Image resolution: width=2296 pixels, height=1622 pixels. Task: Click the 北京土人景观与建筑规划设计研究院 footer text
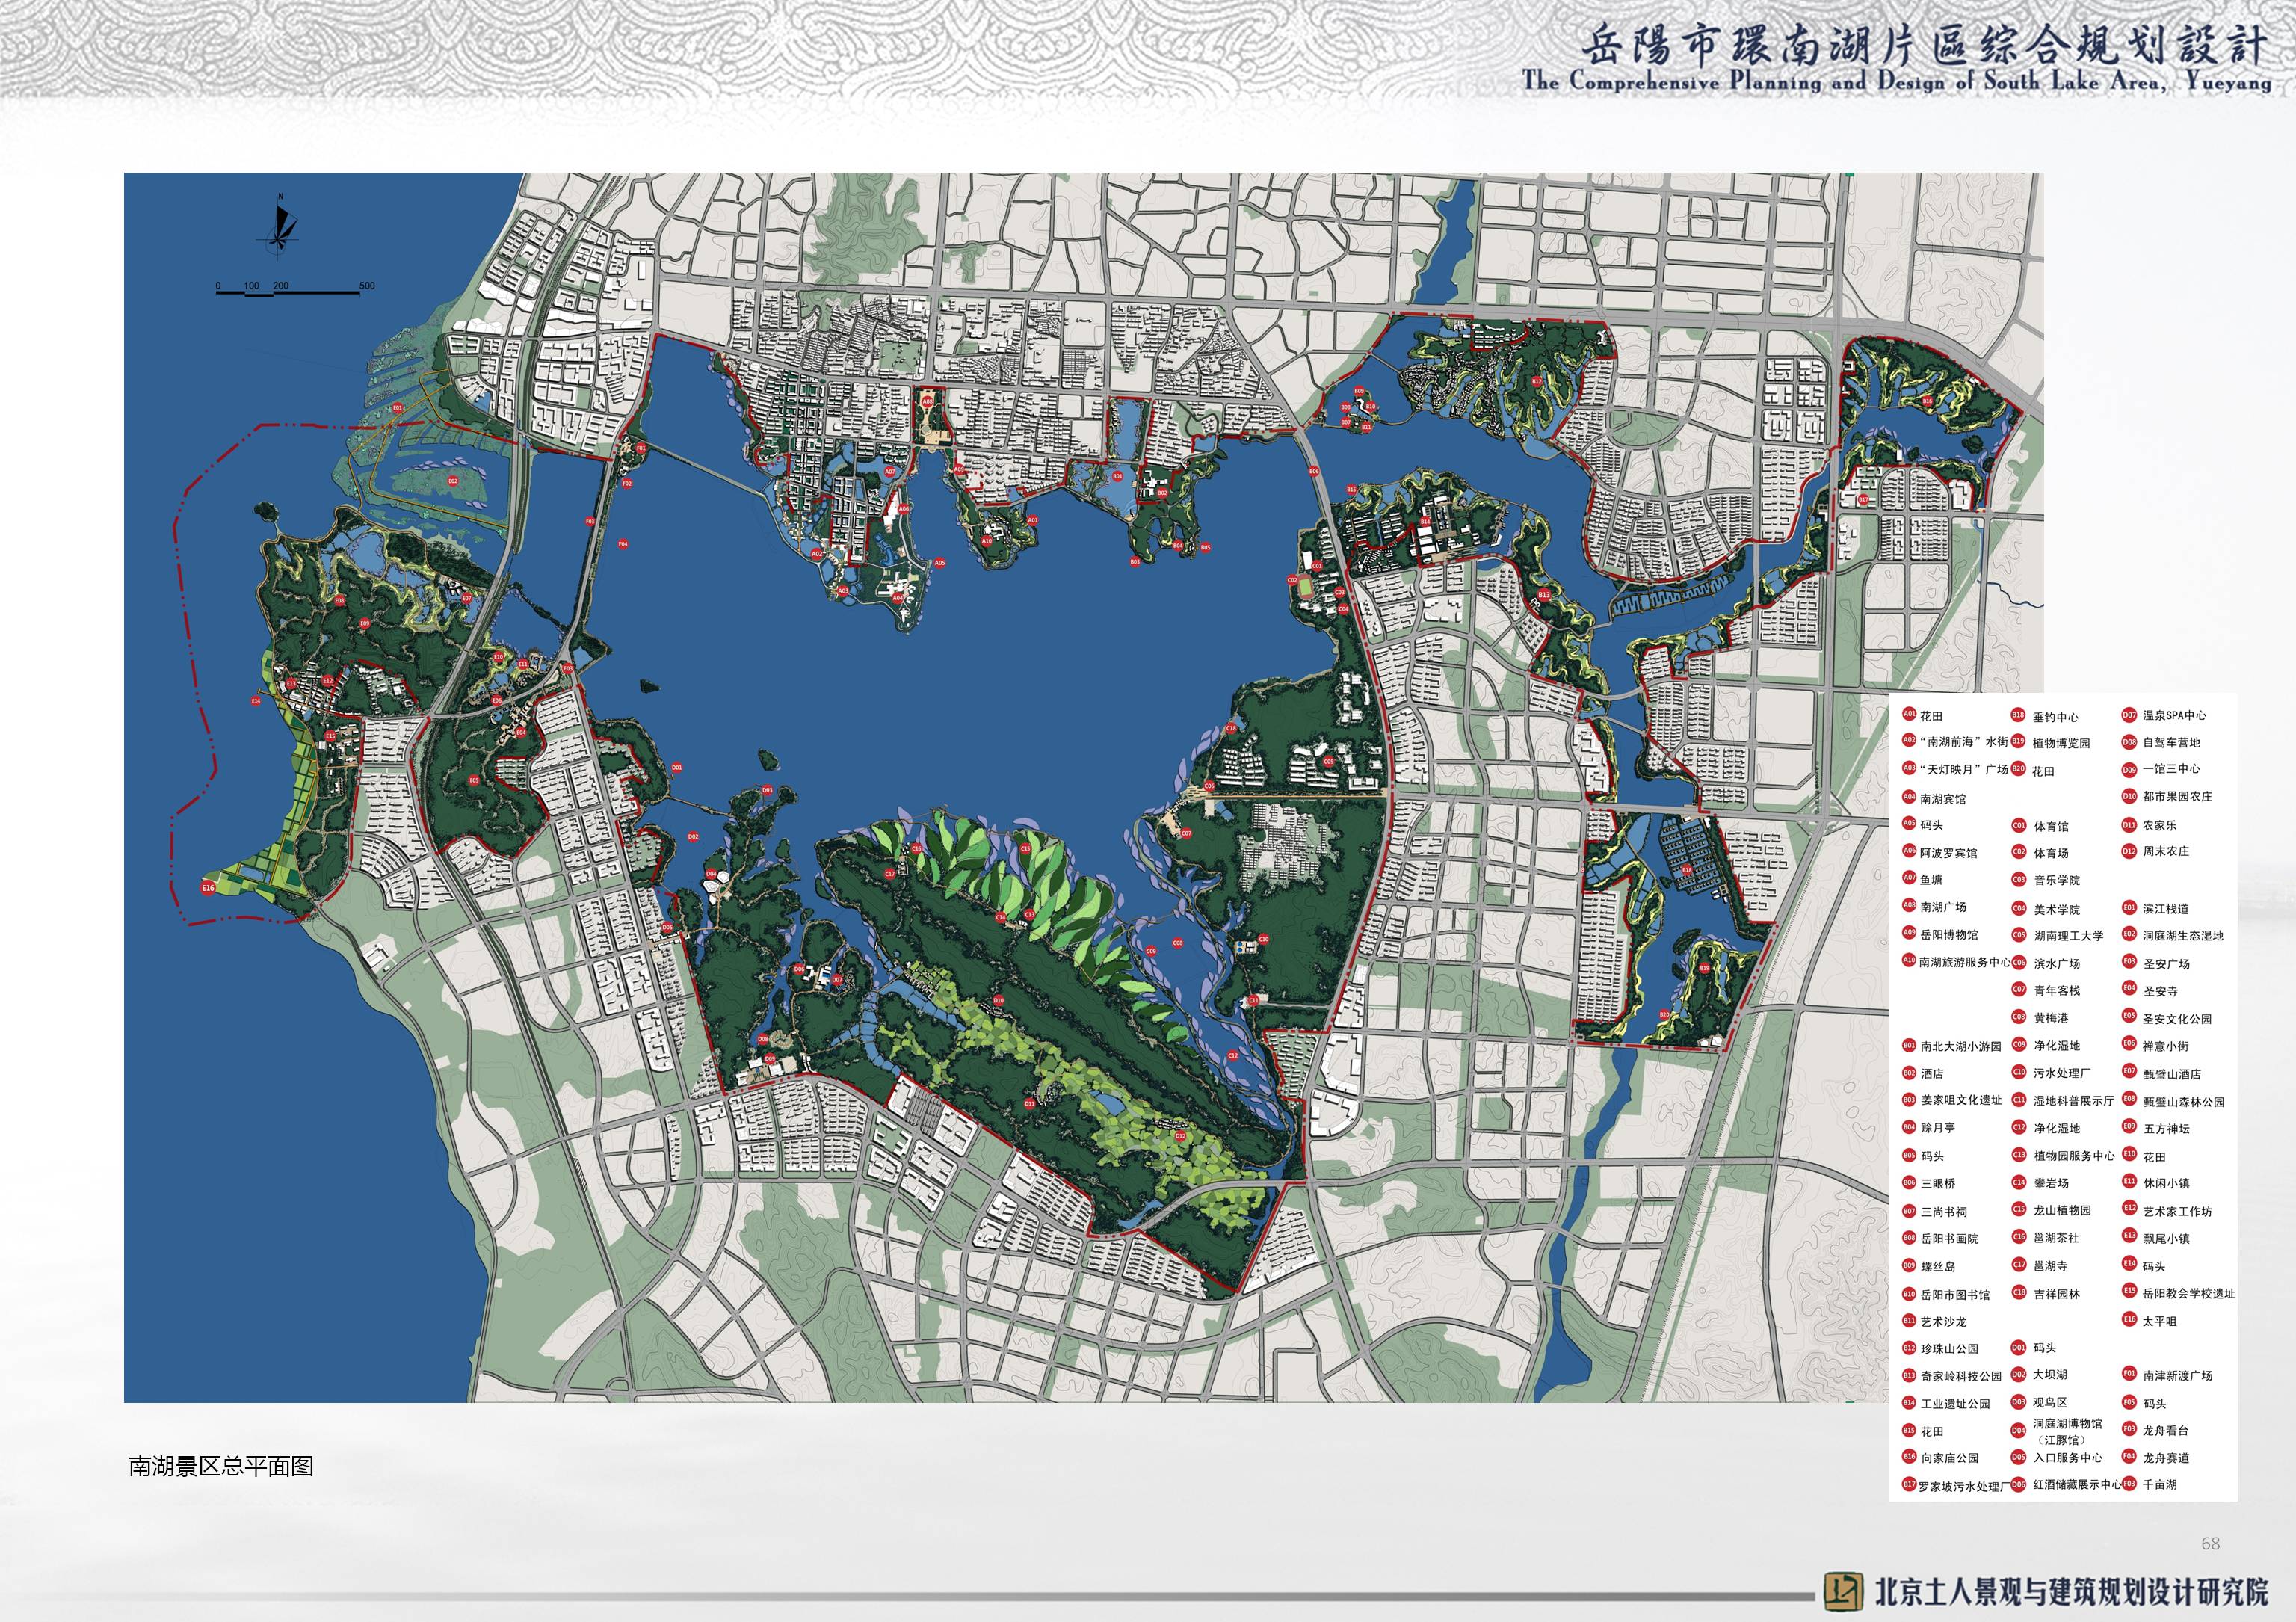(2070, 1591)
